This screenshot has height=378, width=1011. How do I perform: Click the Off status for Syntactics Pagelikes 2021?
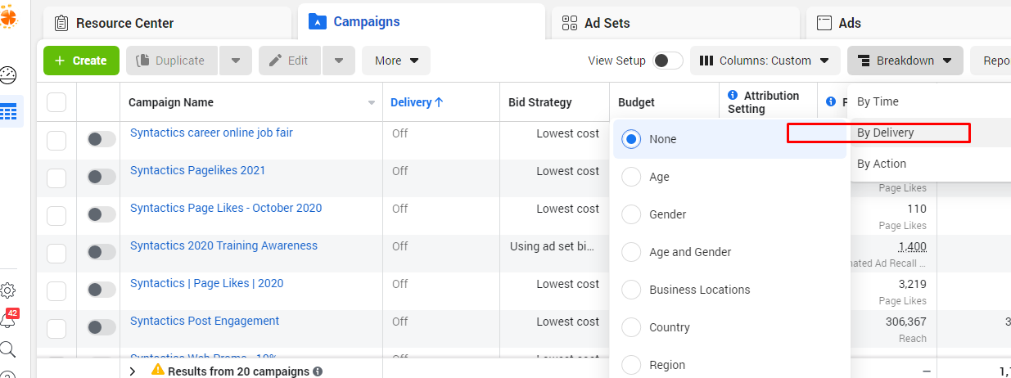click(x=399, y=171)
